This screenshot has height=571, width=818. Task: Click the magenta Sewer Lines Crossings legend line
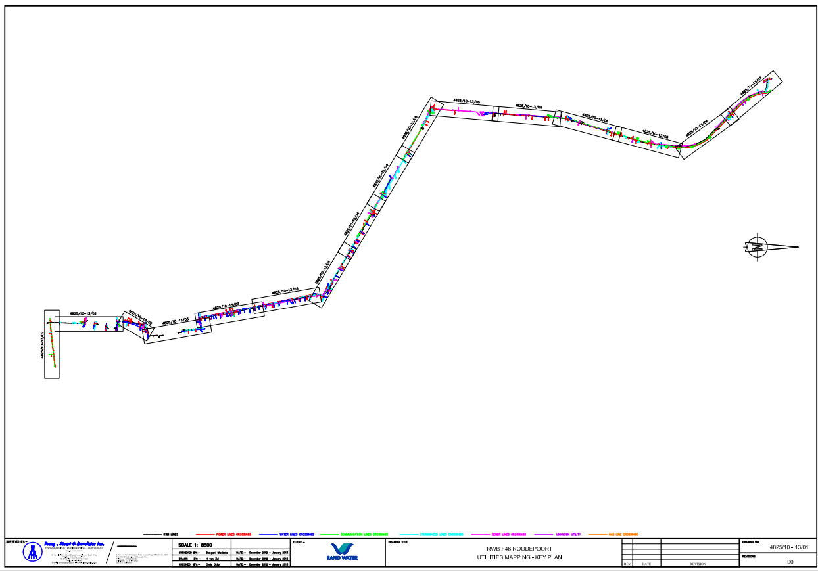[x=481, y=534]
